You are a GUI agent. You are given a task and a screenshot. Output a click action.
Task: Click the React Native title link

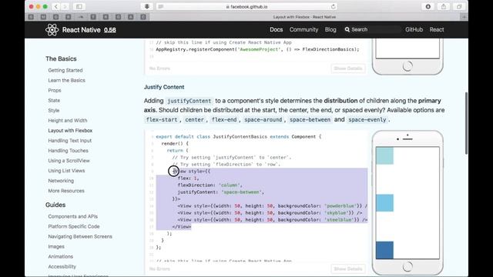pos(81,30)
